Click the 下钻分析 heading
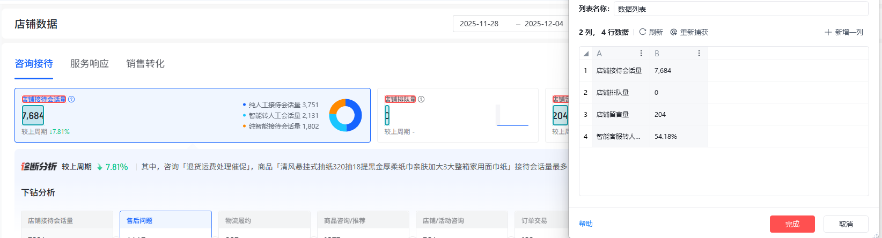The width and height of the screenshot is (882, 238). (x=38, y=192)
